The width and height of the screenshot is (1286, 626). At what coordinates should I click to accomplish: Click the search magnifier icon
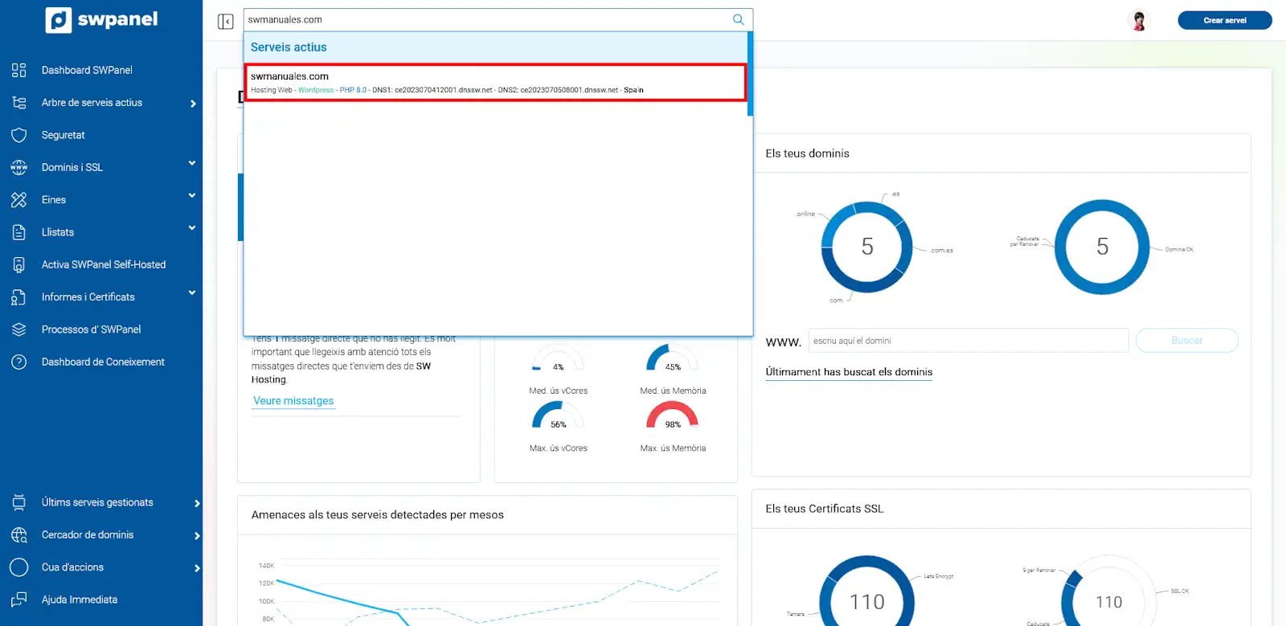point(739,19)
